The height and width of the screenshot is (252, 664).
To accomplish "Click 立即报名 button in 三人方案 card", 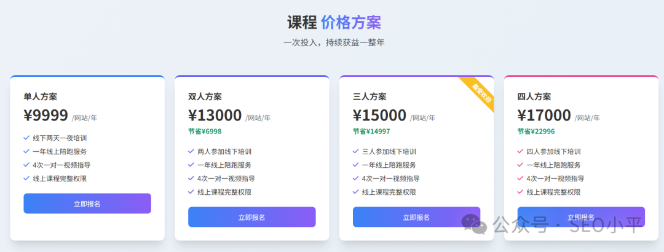I will click(417, 217).
